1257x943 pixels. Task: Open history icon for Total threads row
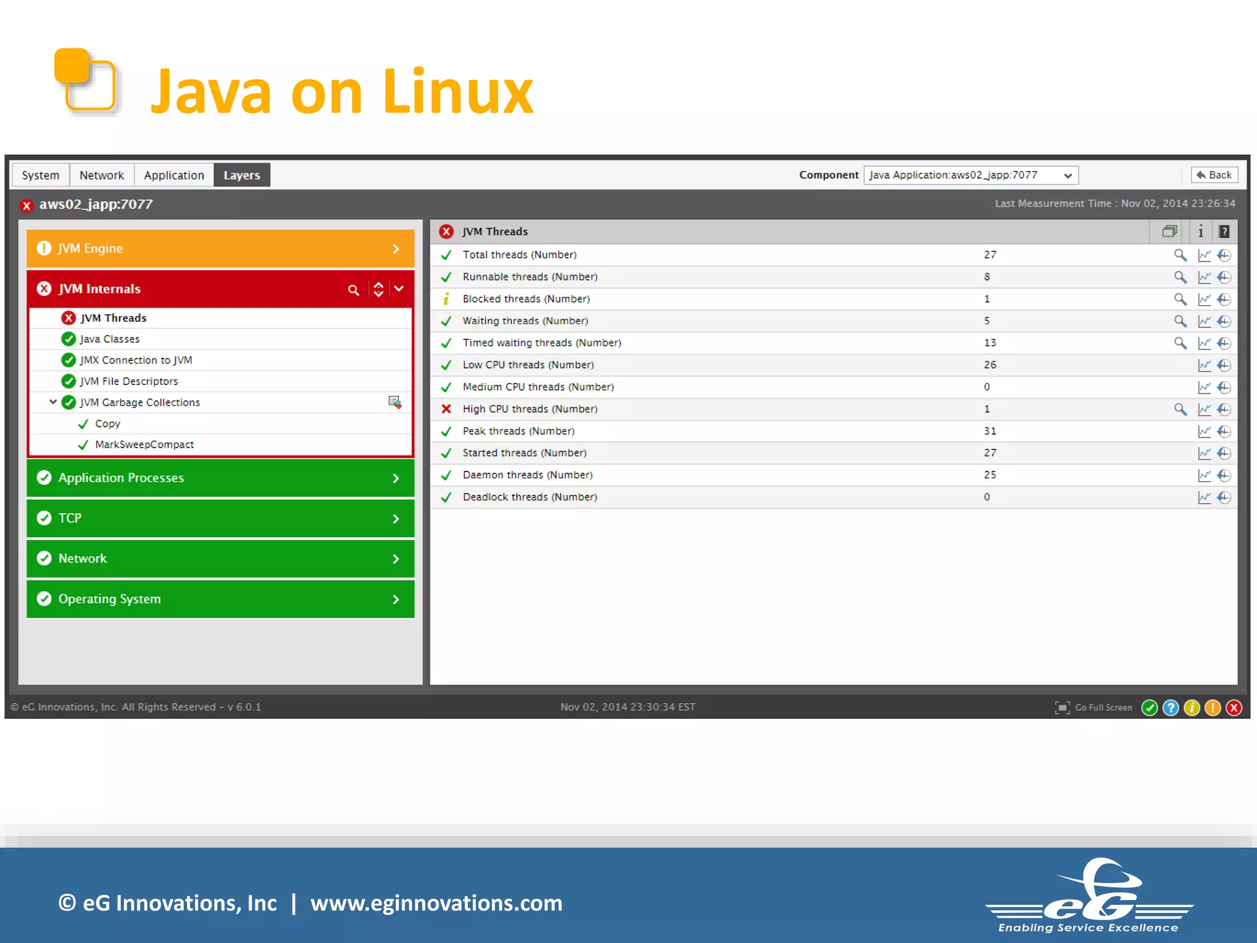[x=1224, y=255]
